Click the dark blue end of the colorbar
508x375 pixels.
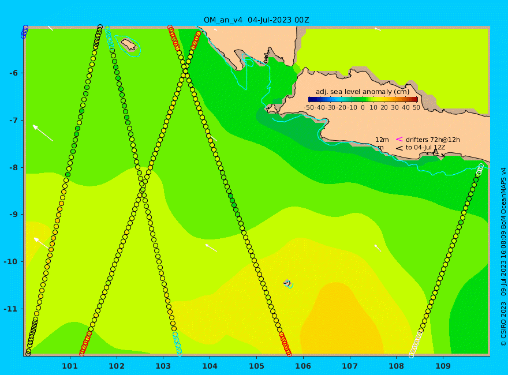click(x=311, y=99)
